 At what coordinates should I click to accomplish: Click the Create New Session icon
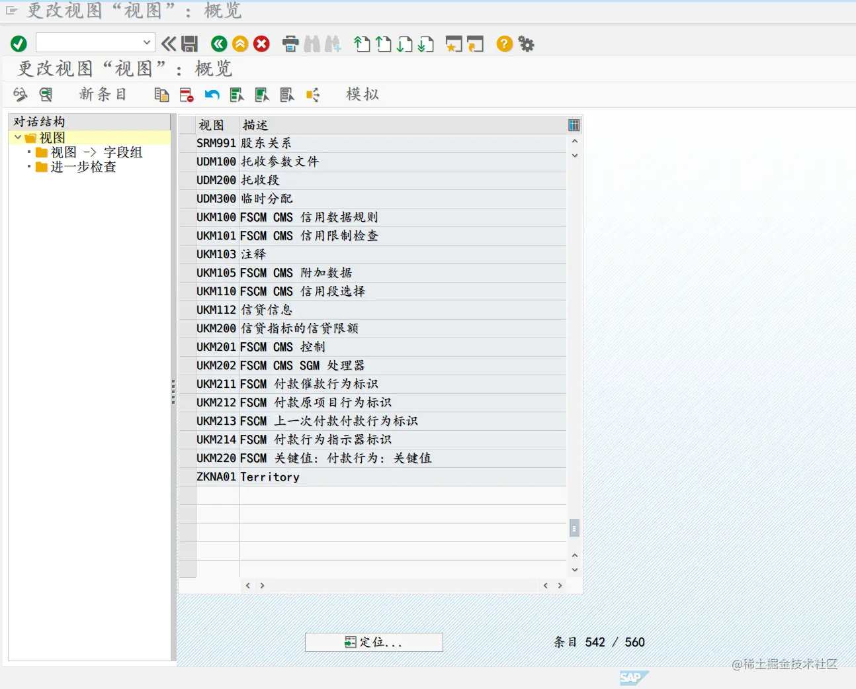[454, 44]
